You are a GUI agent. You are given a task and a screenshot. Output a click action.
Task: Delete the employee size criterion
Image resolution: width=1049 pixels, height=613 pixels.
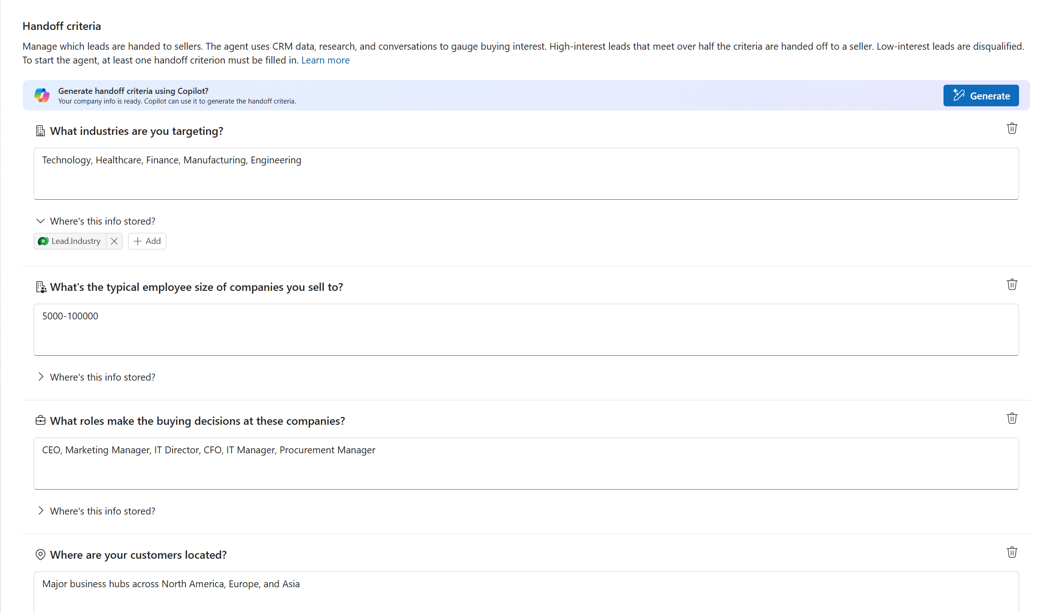[1012, 284]
